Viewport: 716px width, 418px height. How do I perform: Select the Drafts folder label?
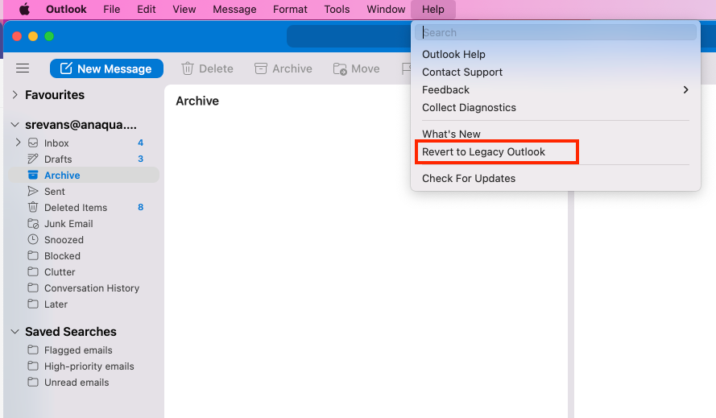pos(58,159)
